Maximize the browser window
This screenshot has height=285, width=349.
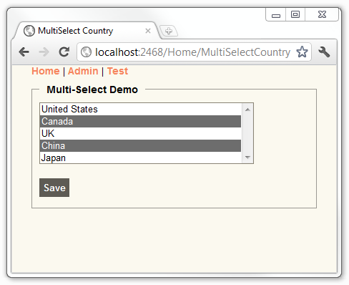tap(295, 14)
